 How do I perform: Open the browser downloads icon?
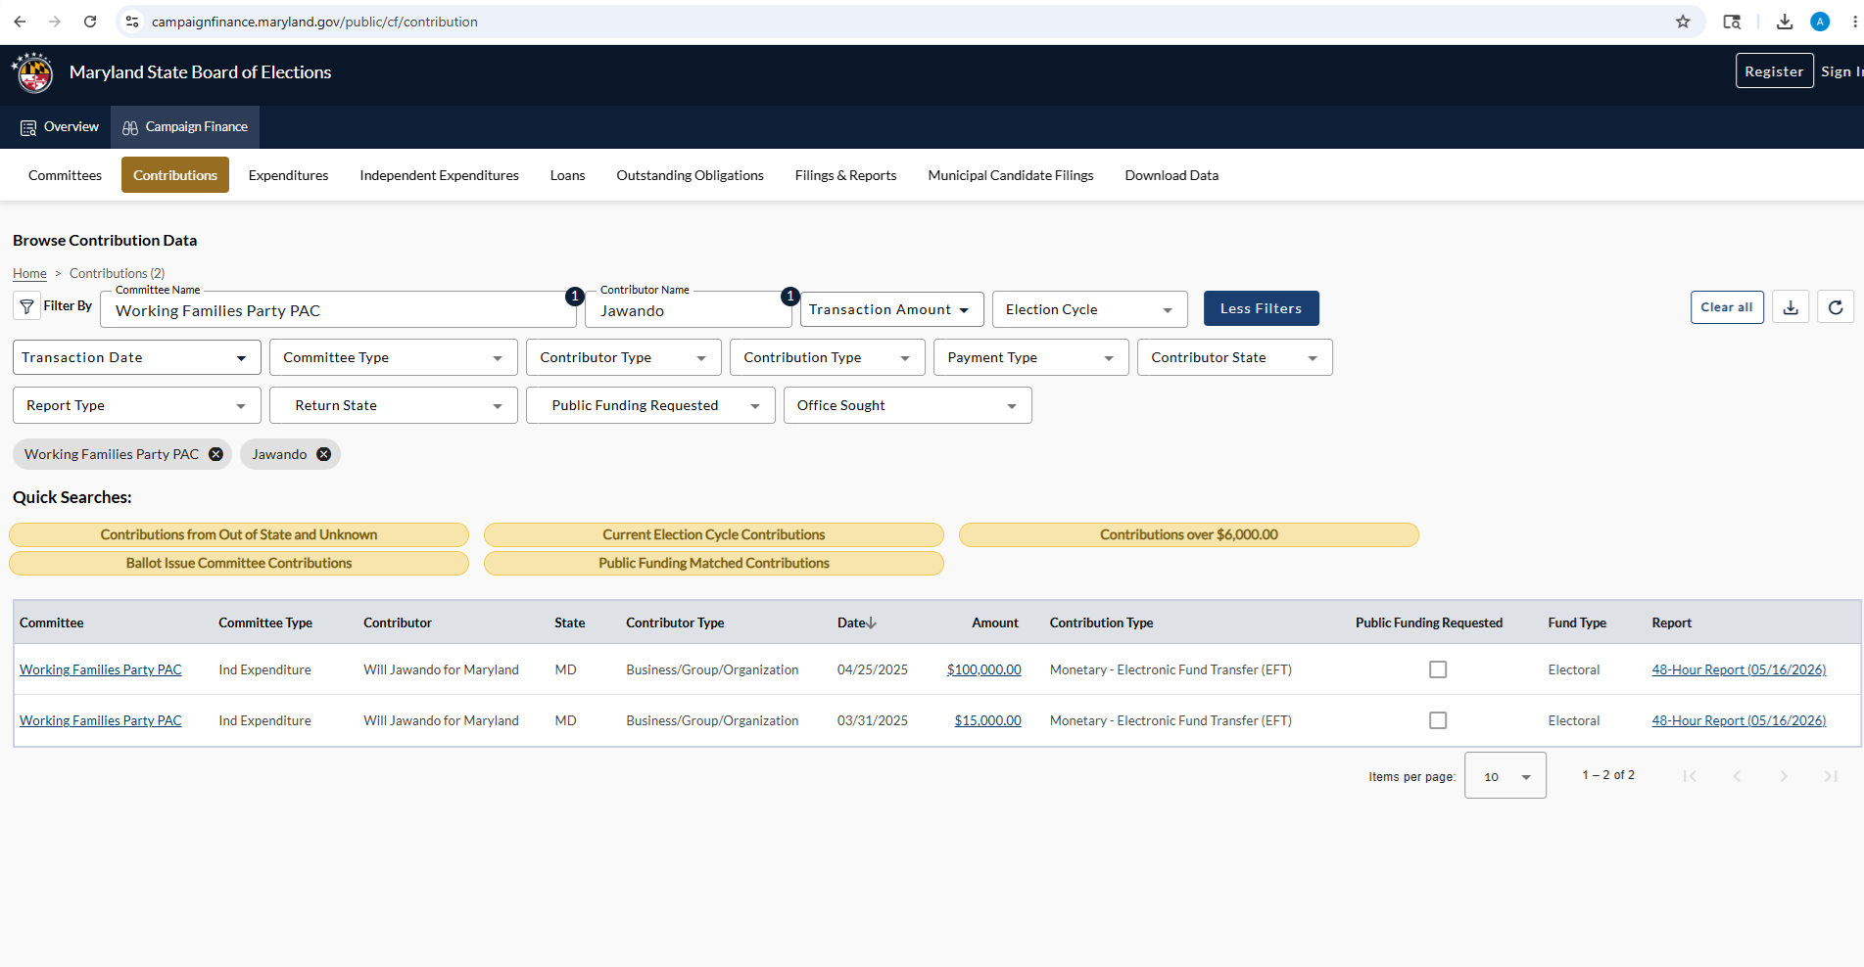(1785, 22)
